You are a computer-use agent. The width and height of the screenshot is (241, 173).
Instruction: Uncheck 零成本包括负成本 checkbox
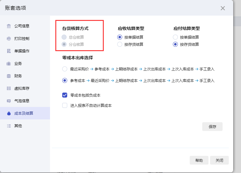pyautogui.click(x=65, y=95)
